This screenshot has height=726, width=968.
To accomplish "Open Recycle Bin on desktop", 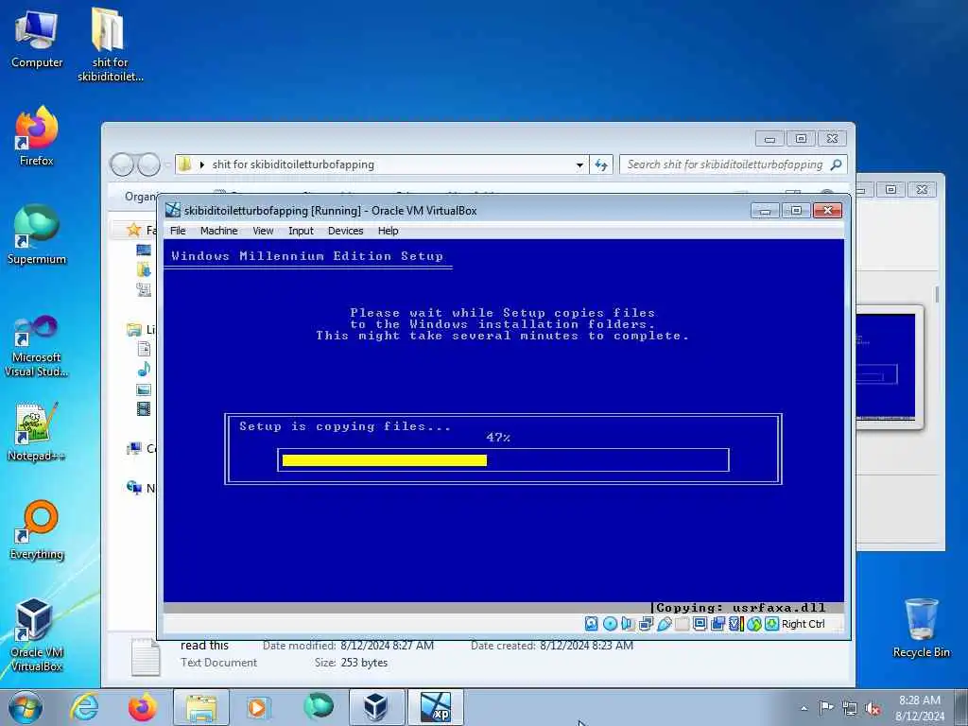I will (921, 629).
